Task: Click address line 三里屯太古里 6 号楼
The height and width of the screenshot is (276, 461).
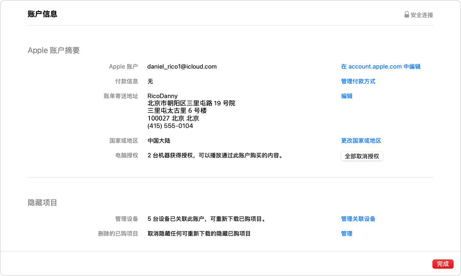Action: click(x=177, y=111)
